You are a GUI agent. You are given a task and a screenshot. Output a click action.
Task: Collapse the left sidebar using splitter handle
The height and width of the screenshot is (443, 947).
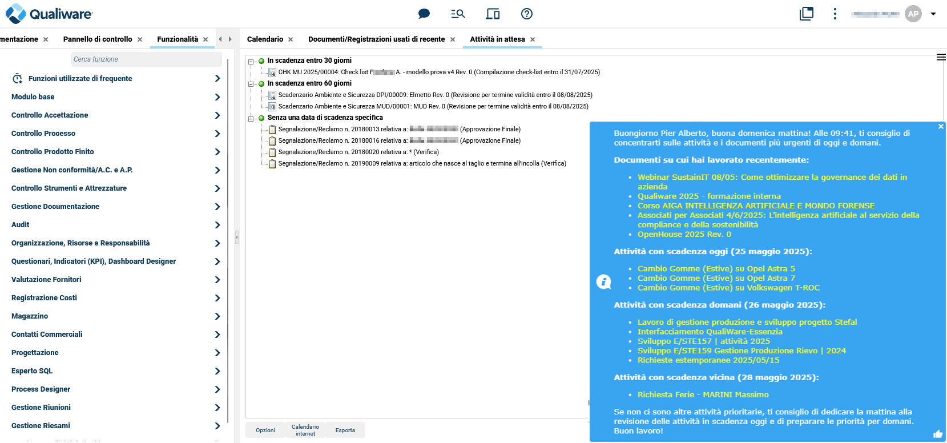click(237, 236)
